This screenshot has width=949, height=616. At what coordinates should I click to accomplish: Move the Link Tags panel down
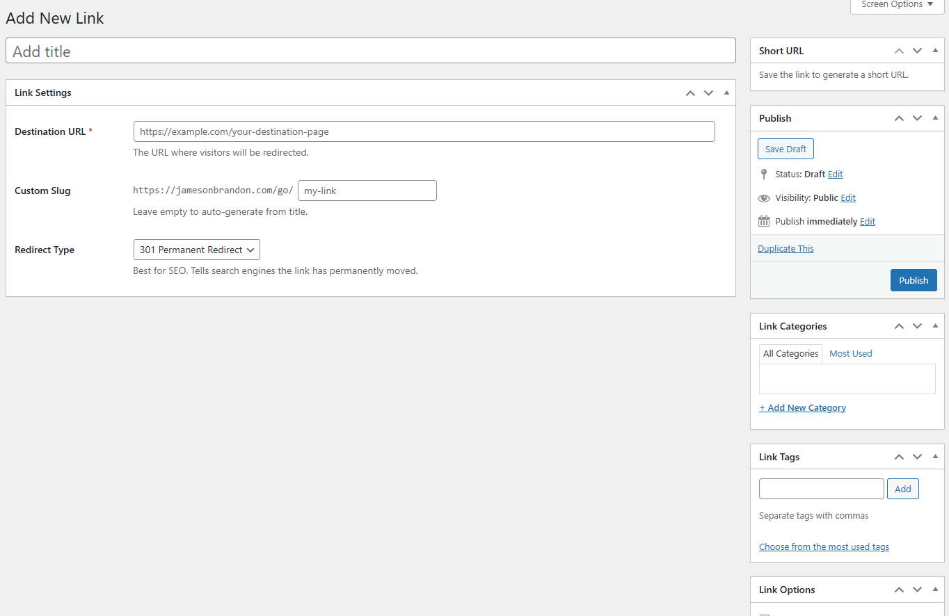click(x=916, y=456)
